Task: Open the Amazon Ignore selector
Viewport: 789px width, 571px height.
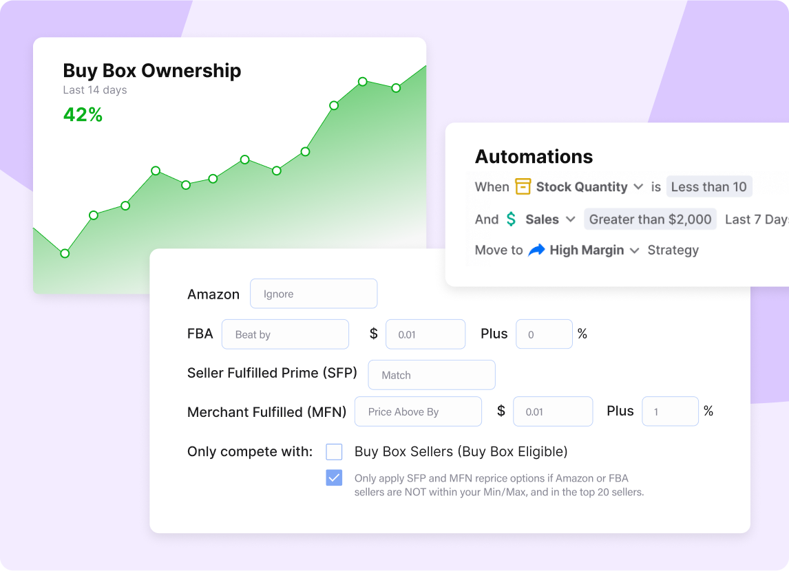Action: [313, 294]
